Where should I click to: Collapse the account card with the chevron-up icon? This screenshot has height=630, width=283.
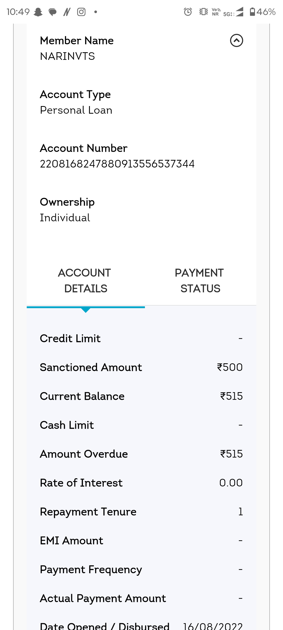pyautogui.click(x=236, y=41)
